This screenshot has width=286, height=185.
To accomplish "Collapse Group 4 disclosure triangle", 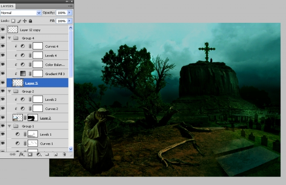I will pos(10,38).
